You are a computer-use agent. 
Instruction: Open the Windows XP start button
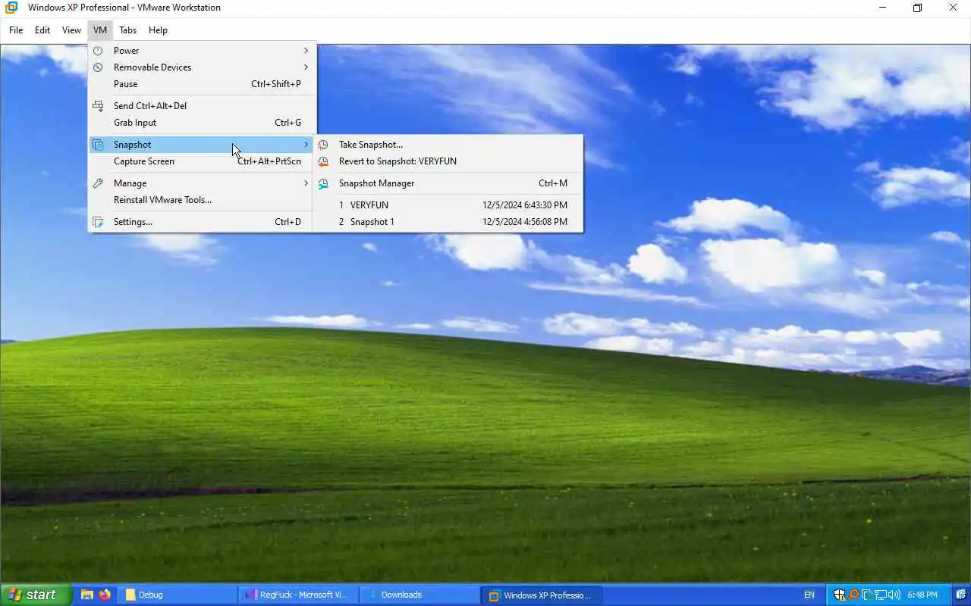[36, 595]
